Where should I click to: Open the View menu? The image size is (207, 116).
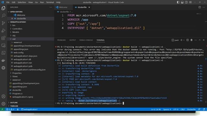click(30, 2)
